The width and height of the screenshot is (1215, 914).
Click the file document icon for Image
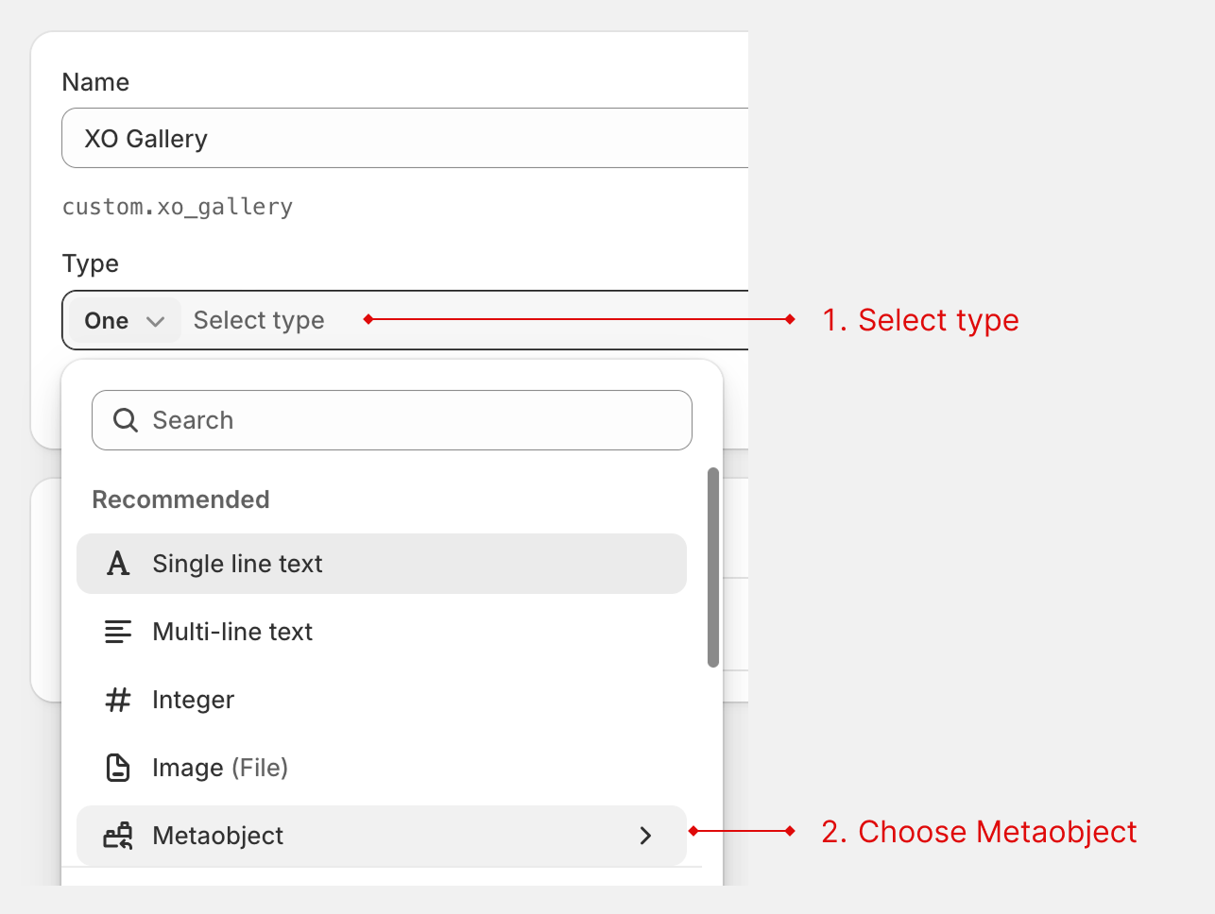(118, 768)
